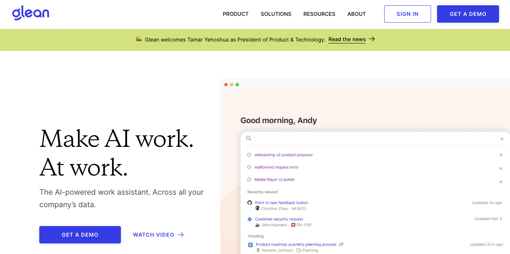Open Customer security request result

coord(279,219)
